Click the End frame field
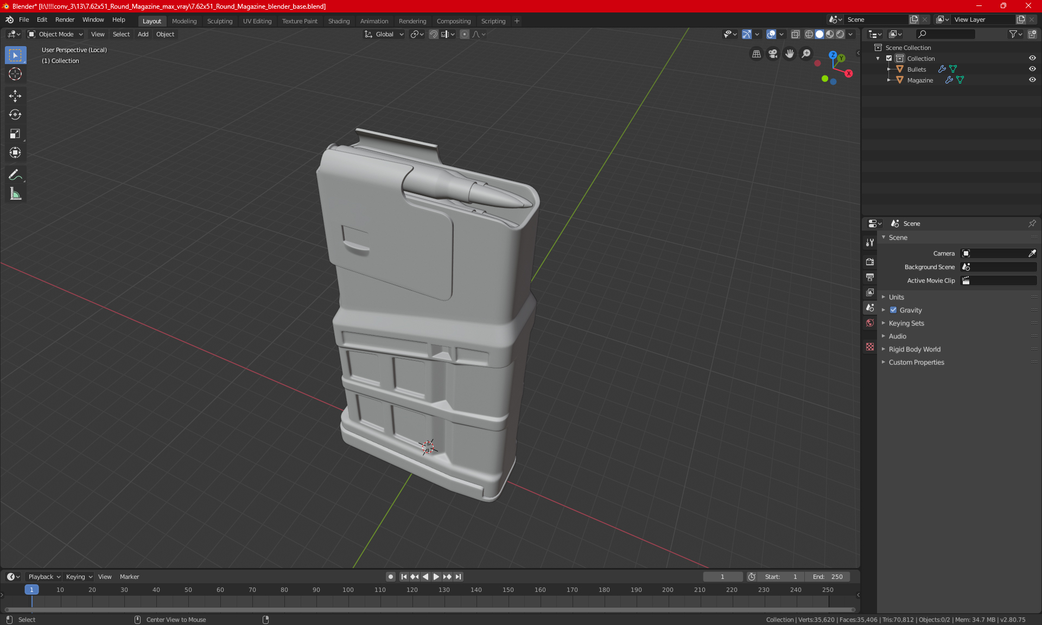 (828, 577)
